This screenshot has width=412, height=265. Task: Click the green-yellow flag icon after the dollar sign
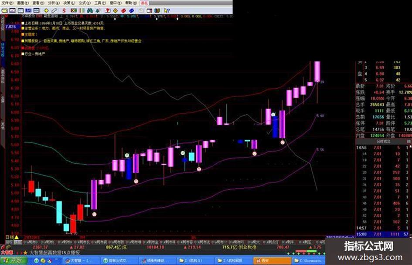coord(74,10)
